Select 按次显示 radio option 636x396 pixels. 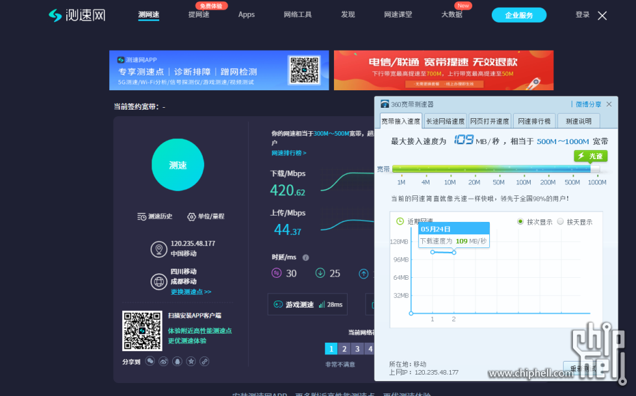click(x=520, y=221)
